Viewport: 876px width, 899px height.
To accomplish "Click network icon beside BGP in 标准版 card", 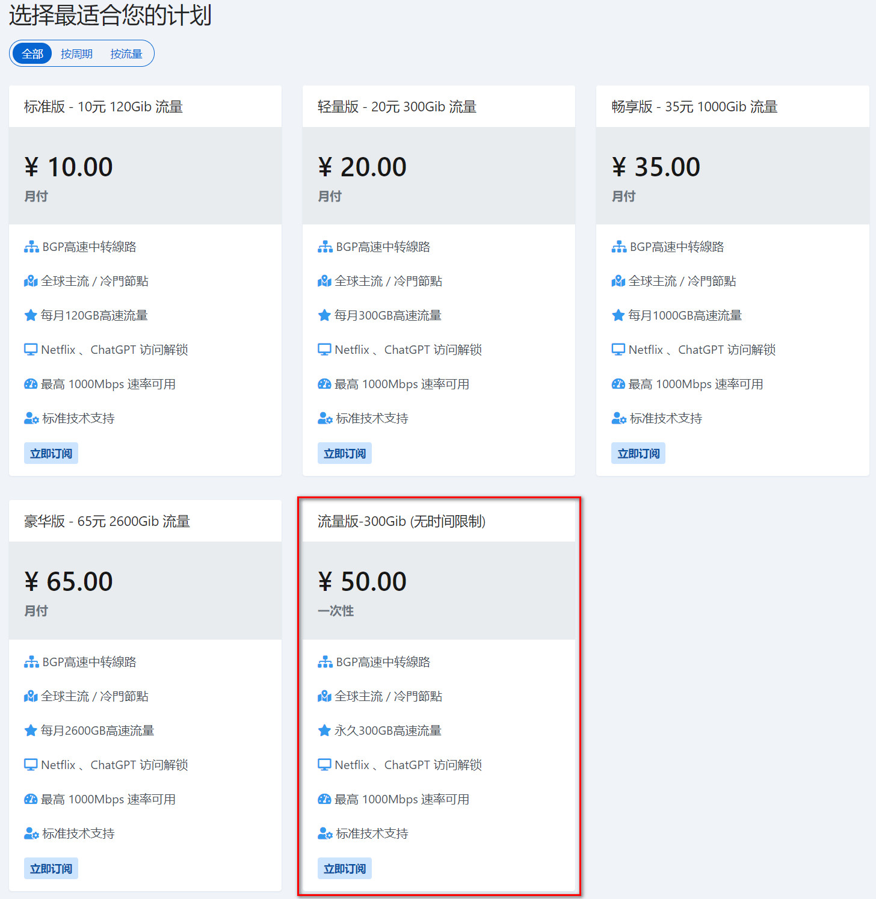I will pyautogui.click(x=31, y=247).
